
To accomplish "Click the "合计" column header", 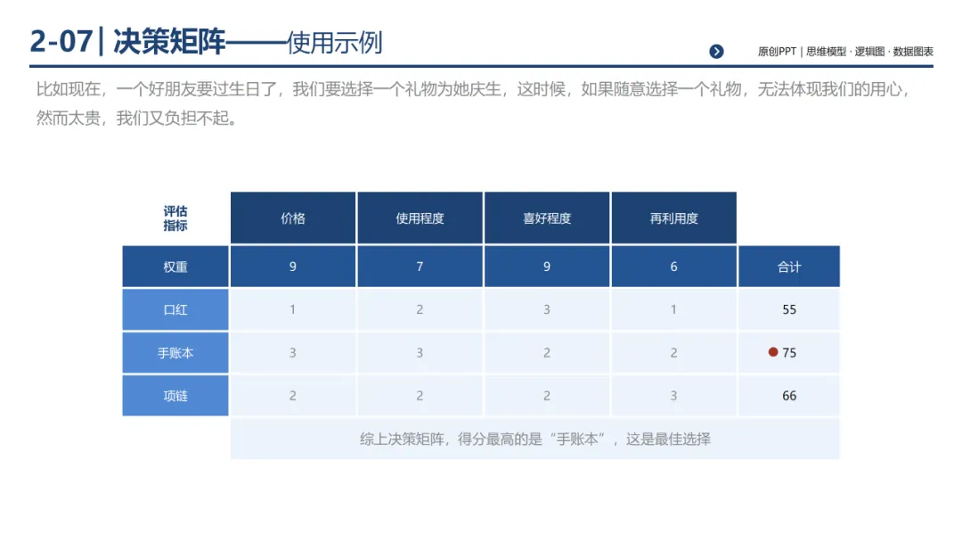I will click(x=789, y=266).
